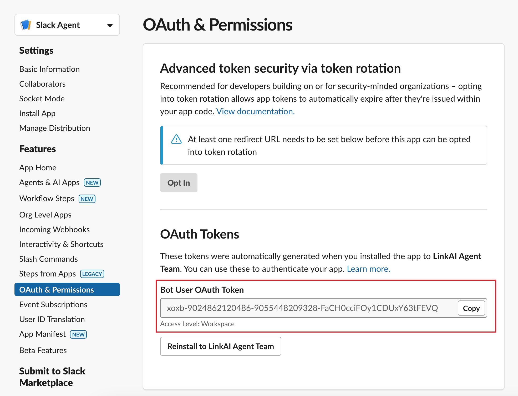Viewport: 518px width, 396px height.
Task: Open Manage Distribution page
Action: coord(55,128)
